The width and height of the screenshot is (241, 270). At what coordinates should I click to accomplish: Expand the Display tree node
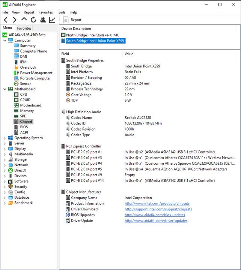click(5, 149)
